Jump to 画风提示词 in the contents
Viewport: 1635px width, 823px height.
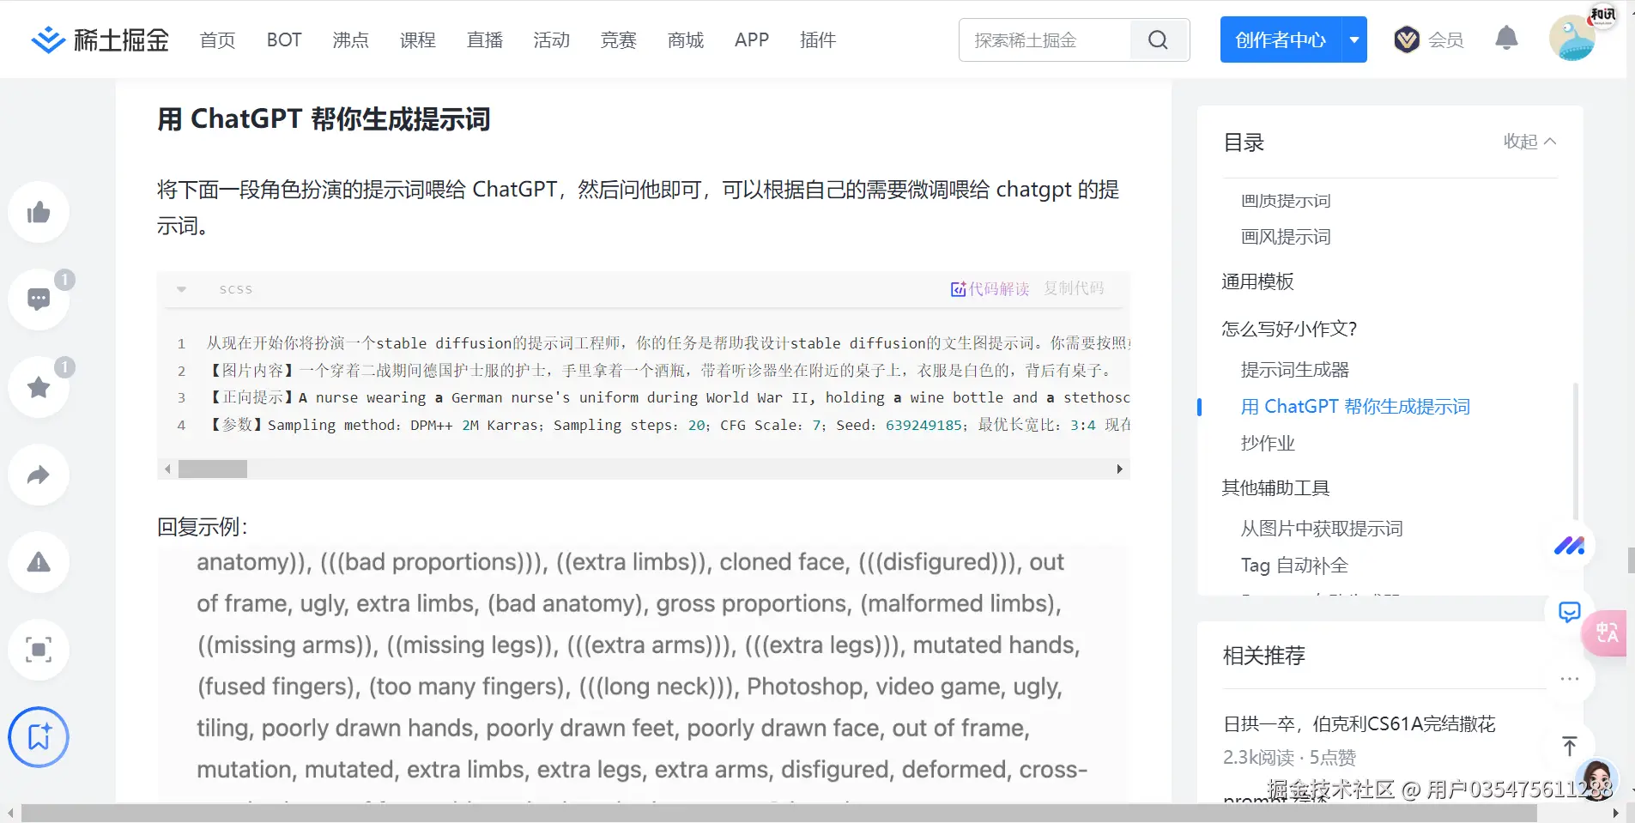click(x=1286, y=237)
